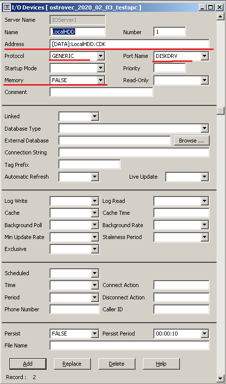Viewport: 226px width, 384px height.
Task: Click the Address input field
Action: (x=130, y=44)
